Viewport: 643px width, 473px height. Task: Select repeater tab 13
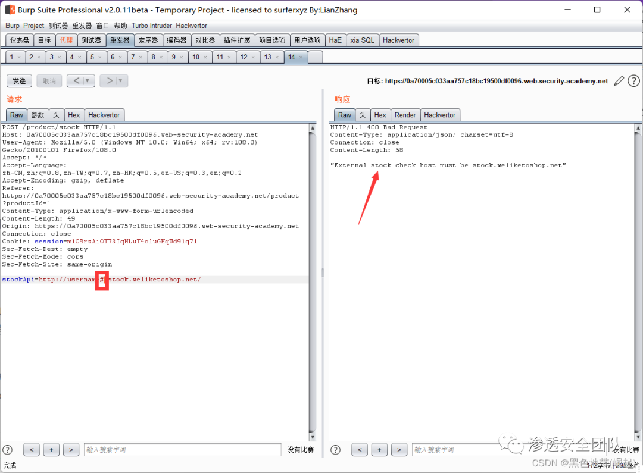[268, 57]
